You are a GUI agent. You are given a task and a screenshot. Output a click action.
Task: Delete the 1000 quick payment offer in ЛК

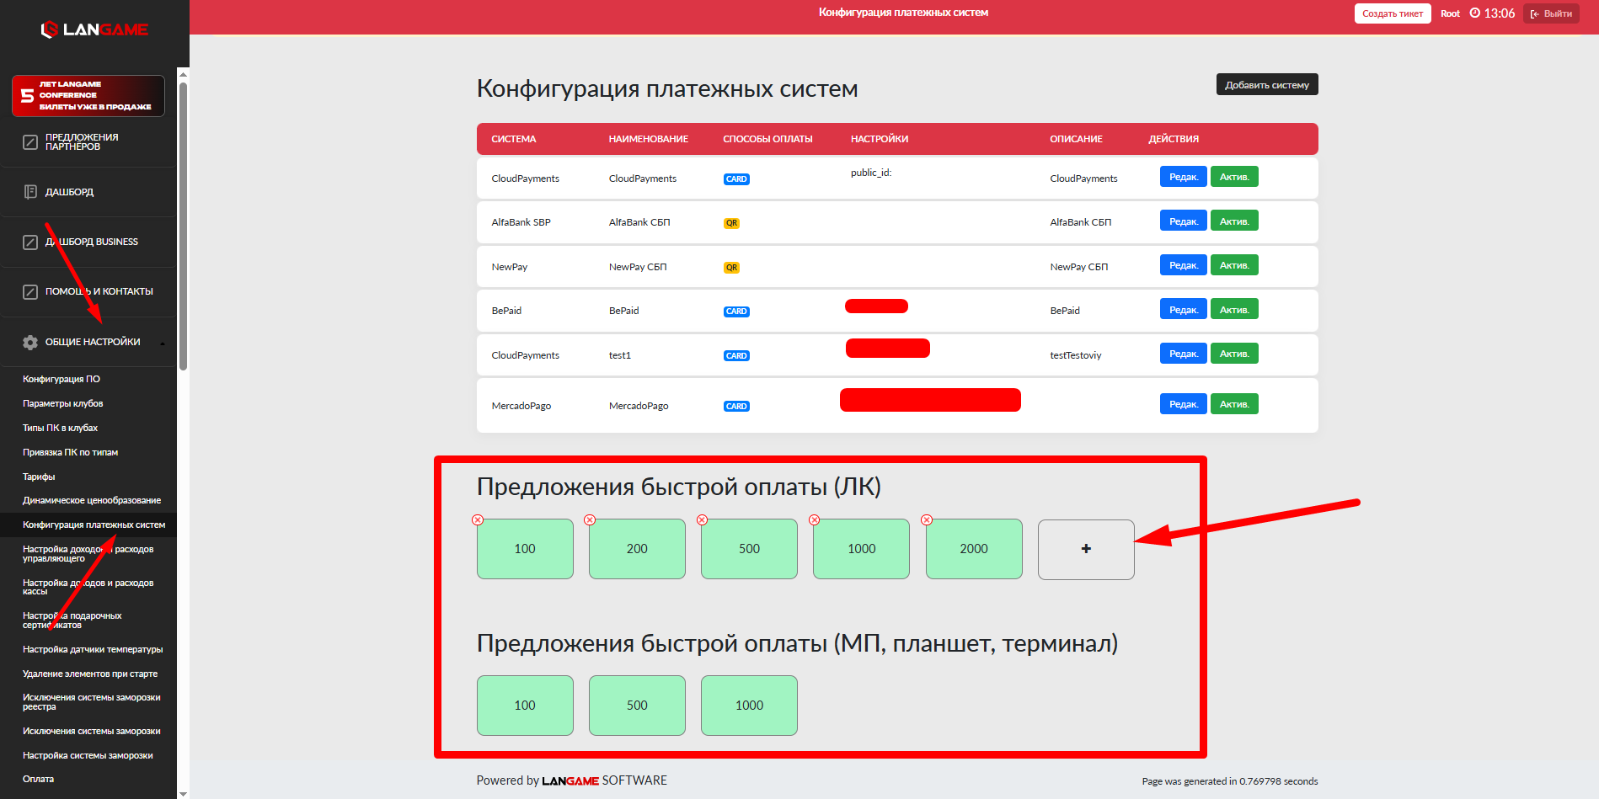tap(814, 520)
